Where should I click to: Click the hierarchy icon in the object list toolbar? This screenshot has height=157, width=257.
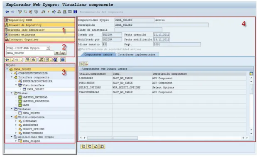41,60
